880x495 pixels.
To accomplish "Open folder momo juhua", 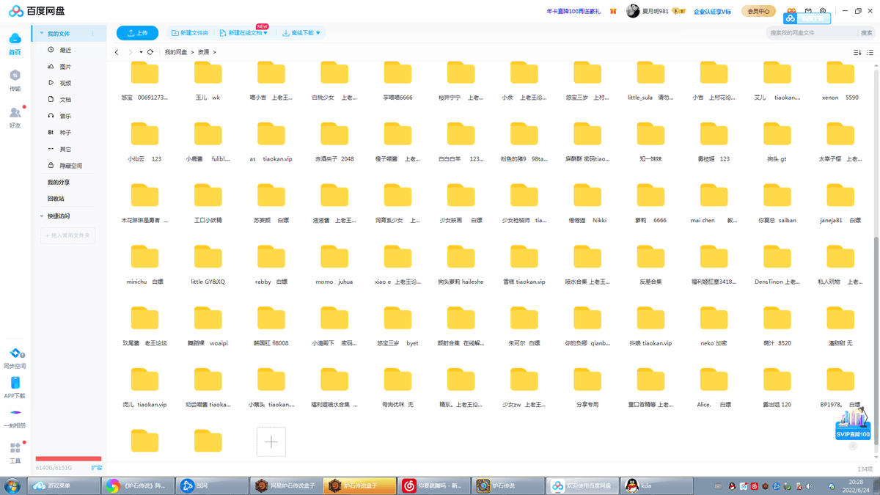I will [334, 257].
